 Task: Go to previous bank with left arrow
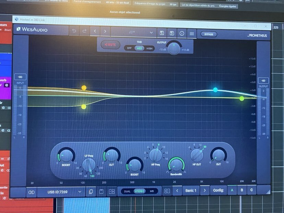click(x=177, y=191)
